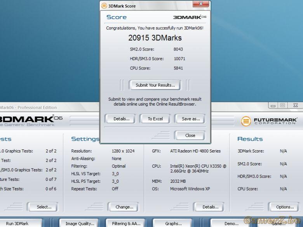
Task: Click the HDR/SM3.0 Score value 10071
Action: click(179, 59)
